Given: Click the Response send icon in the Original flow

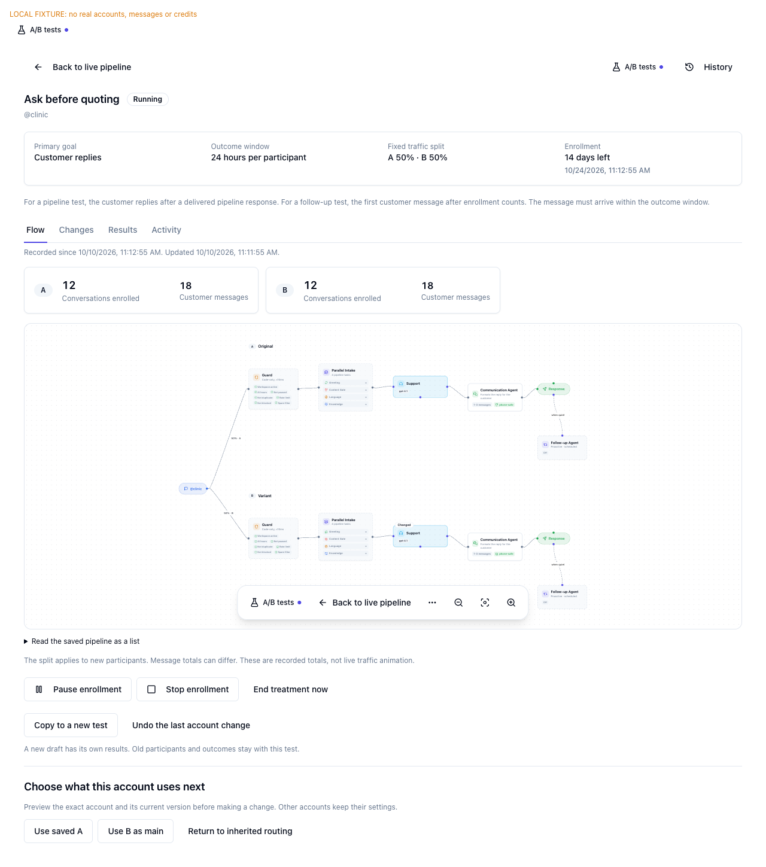Looking at the screenshot, I should 545,389.
